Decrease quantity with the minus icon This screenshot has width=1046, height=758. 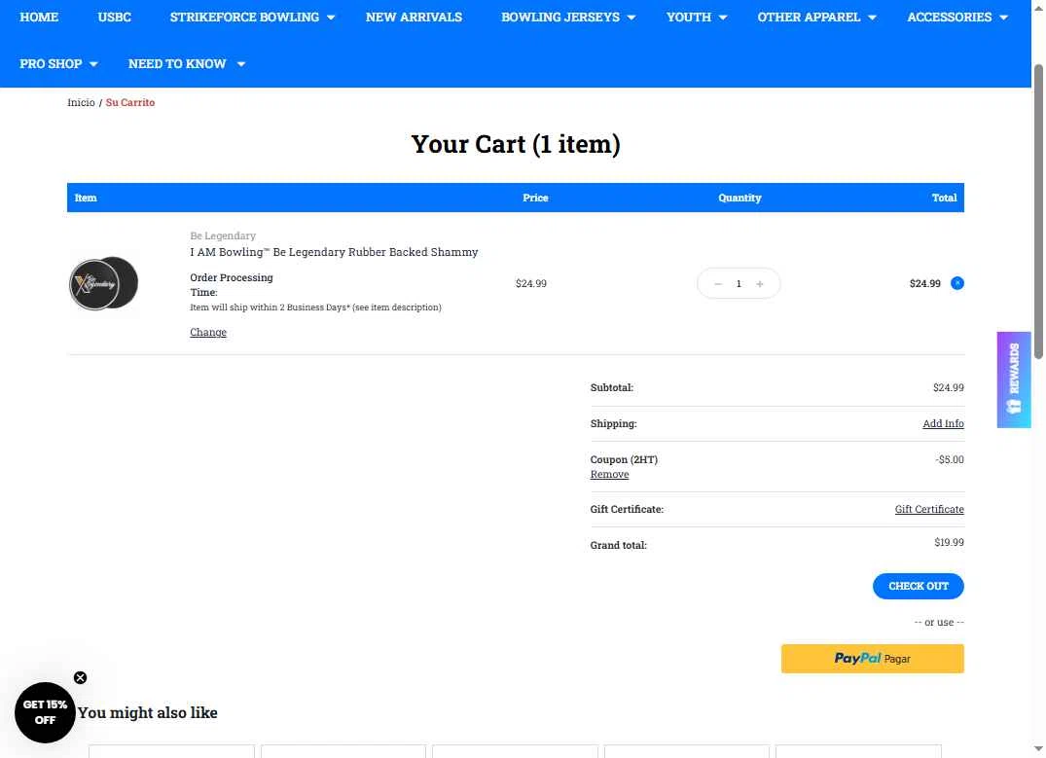tap(718, 283)
